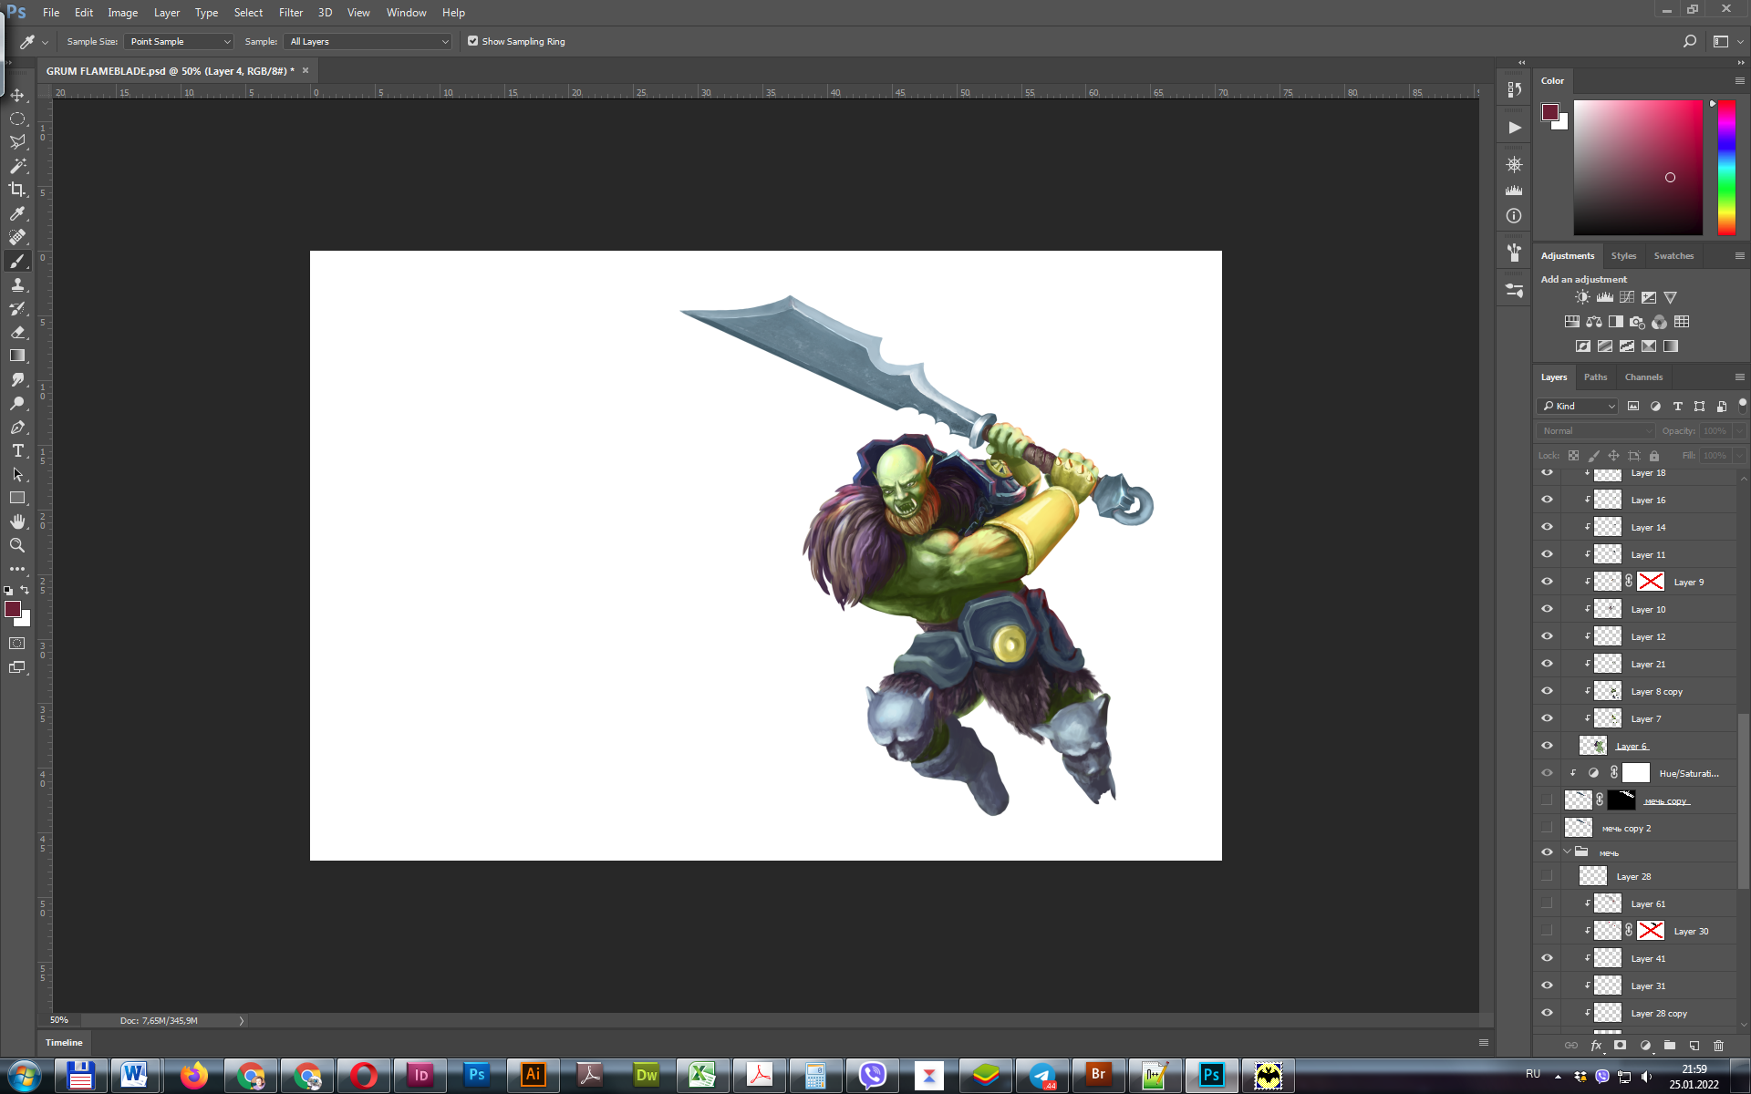Open the layer Kind filter dropdown
Image resolution: width=1751 pixels, height=1094 pixels.
click(x=1578, y=406)
